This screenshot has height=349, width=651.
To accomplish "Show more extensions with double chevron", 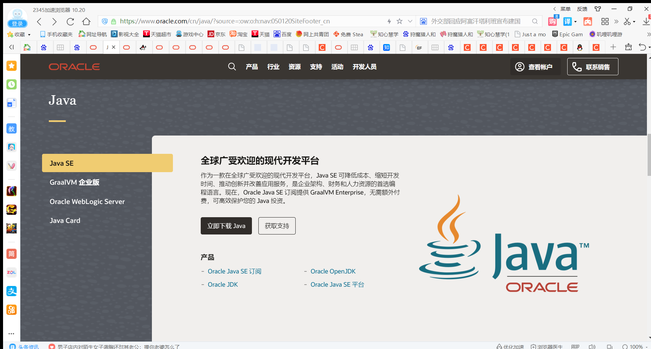I will (616, 21).
